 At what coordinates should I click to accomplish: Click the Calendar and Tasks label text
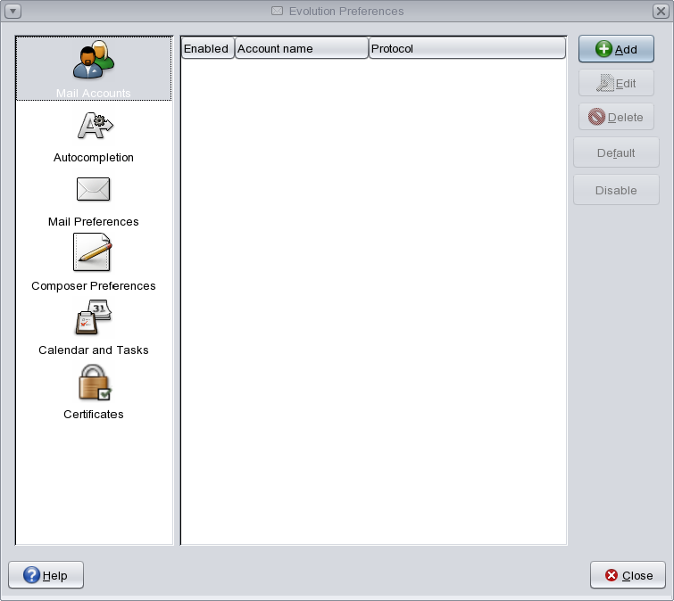(93, 350)
